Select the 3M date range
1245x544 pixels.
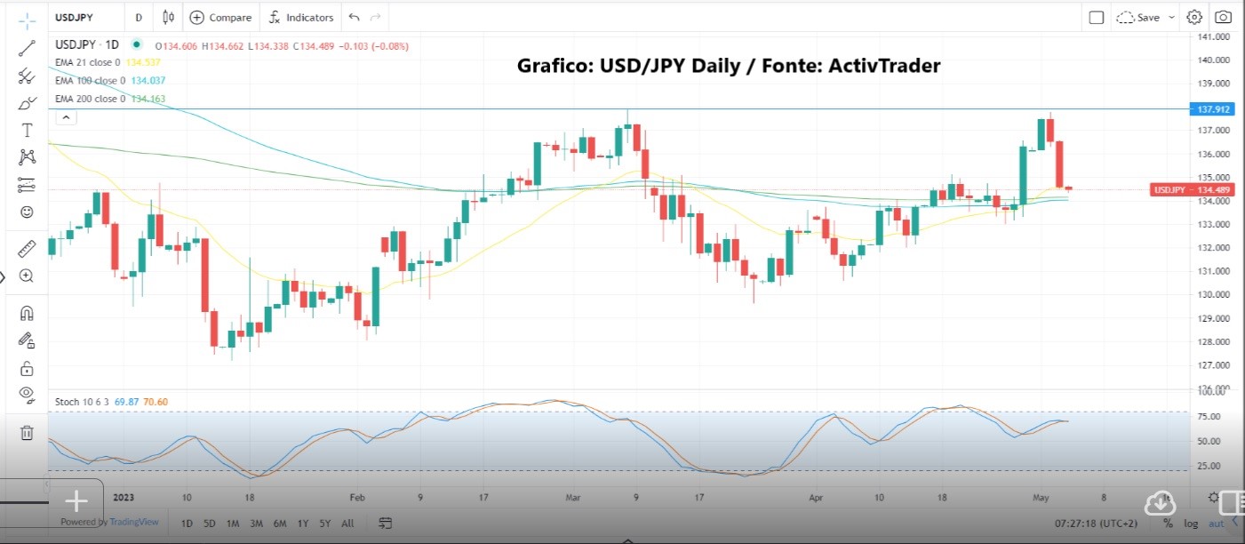coord(256,524)
